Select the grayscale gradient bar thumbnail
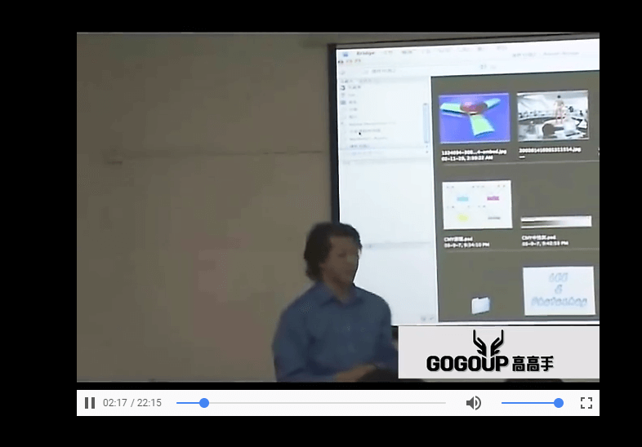This screenshot has width=642, height=447. tap(555, 221)
